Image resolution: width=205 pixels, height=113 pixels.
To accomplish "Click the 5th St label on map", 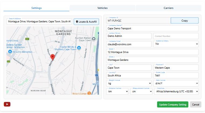I will [57, 42].
